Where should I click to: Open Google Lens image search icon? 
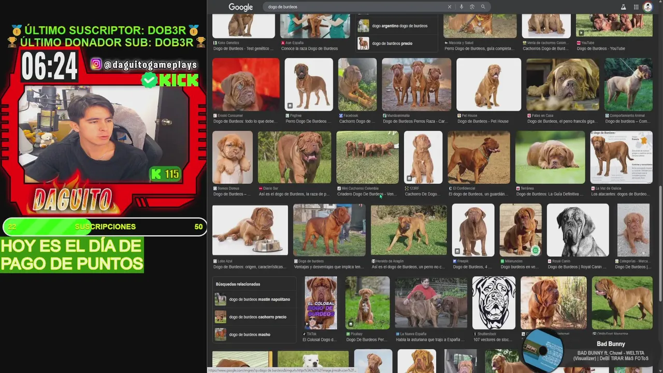pyautogui.click(x=472, y=7)
